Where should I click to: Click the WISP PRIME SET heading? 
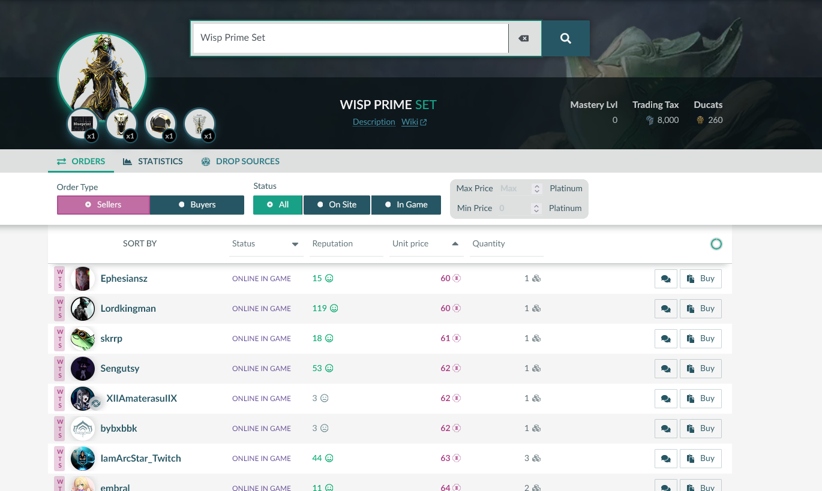click(x=388, y=105)
